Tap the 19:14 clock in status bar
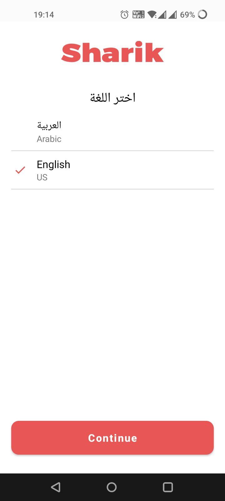225x501 pixels. [44, 15]
